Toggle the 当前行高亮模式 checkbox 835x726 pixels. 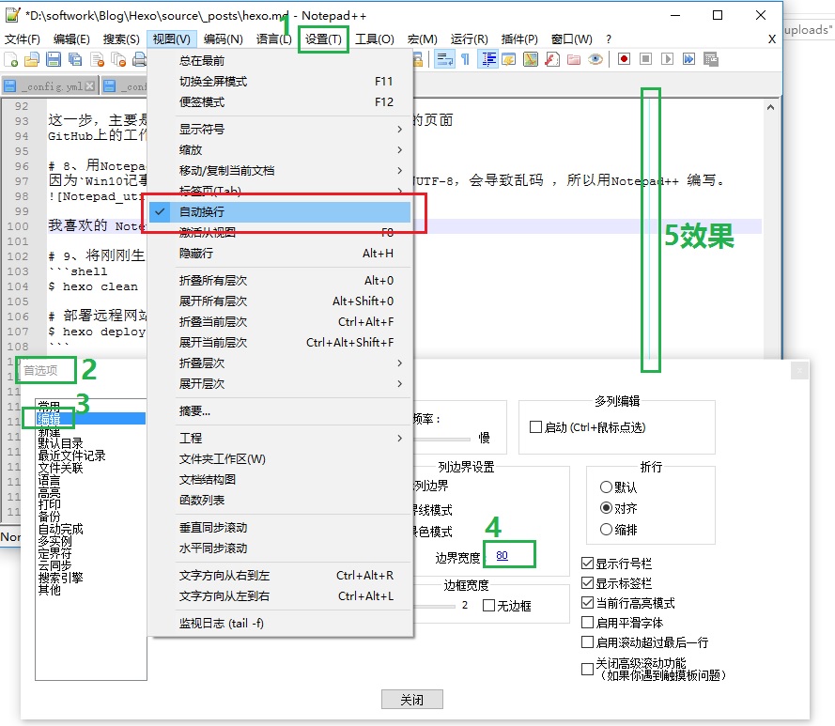[587, 602]
